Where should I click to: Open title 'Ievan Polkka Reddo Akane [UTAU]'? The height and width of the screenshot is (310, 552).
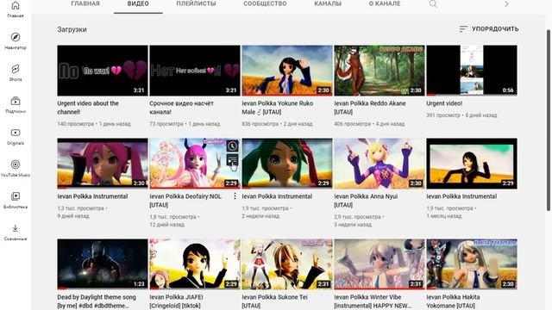coord(370,108)
